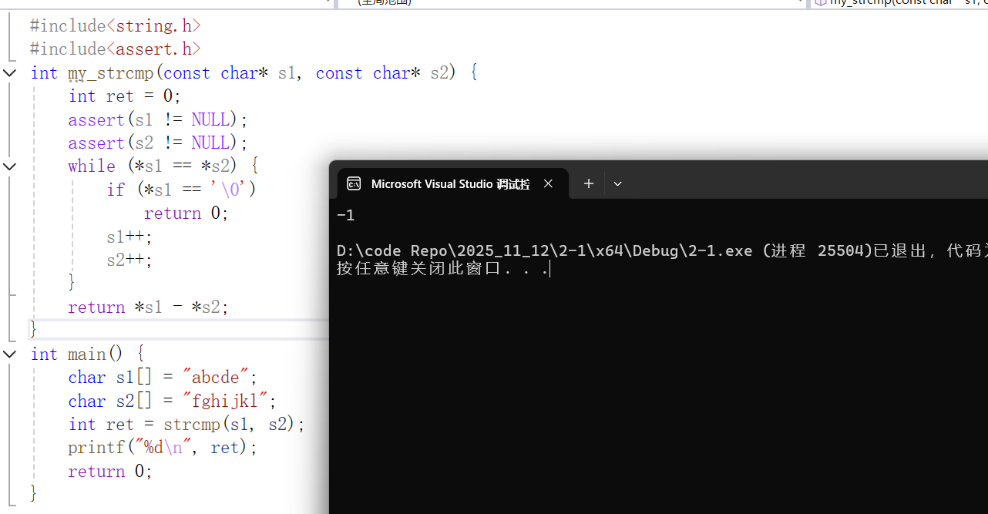Collapse the my_strcmp function code block
Viewport: 988px width, 514px height.
tap(10, 73)
